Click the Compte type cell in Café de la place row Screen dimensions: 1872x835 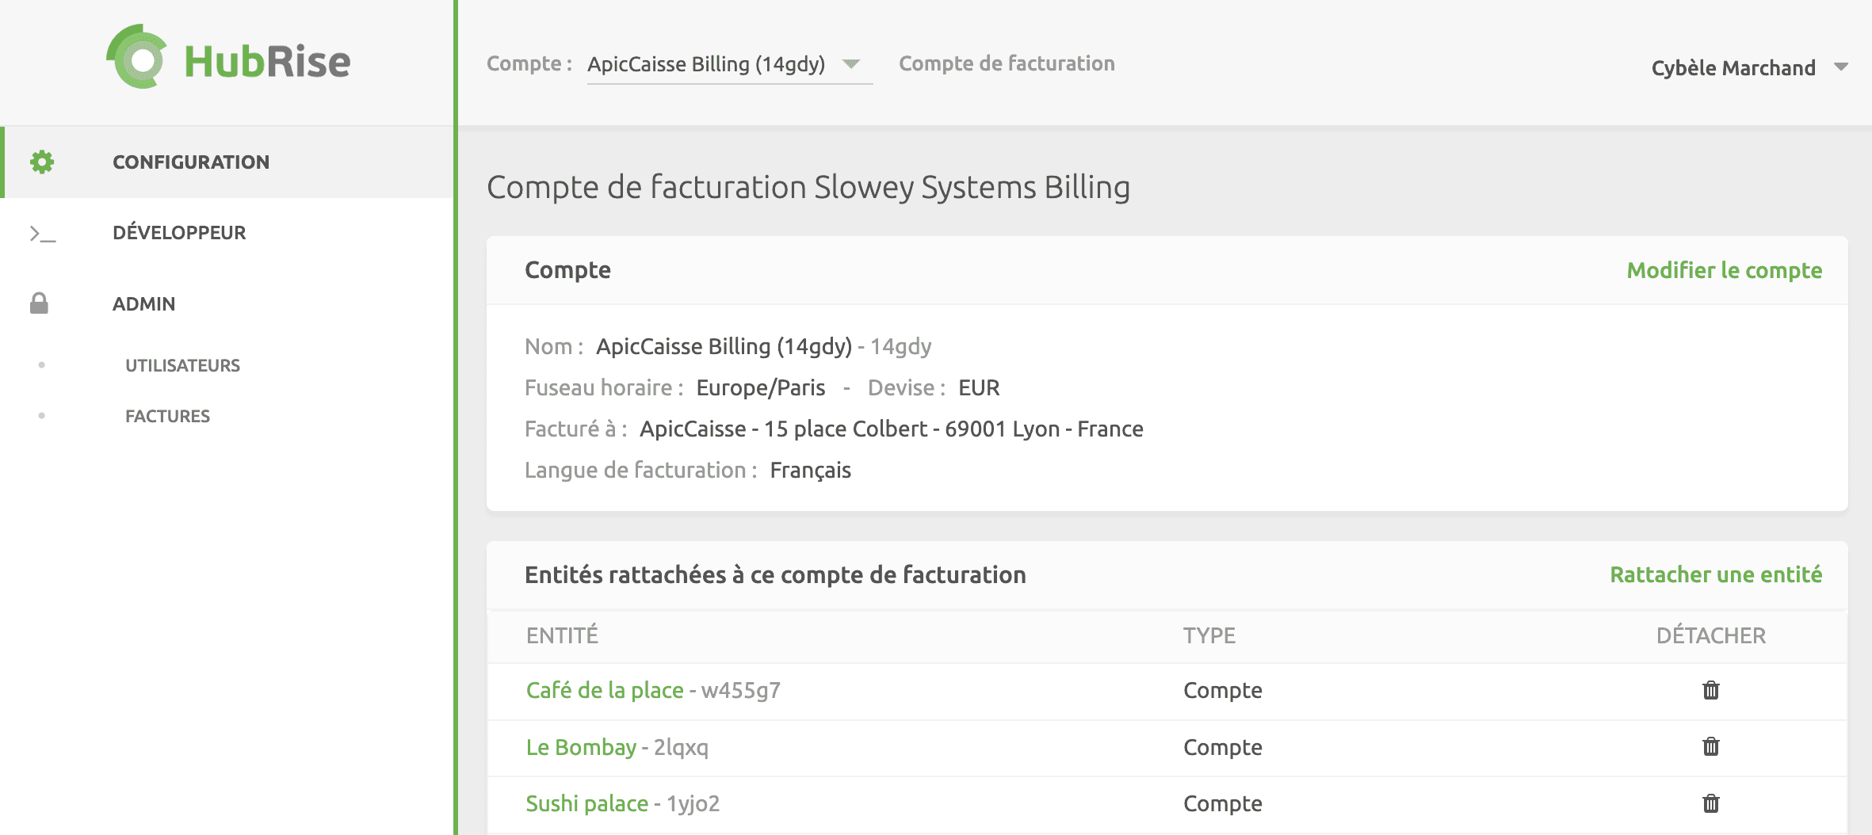(1222, 690)
